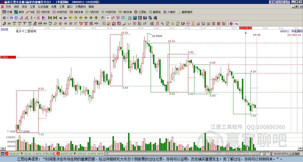Click the 600011 华能国际 stock label
The width and height of the screenshot is (303, 162).
[x=291, y=31]
